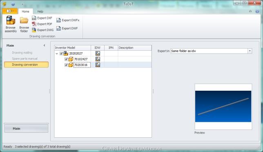
Task: Uncheck the 20202027 assembly checkbox
Action: pyautogui.click(x=61, y=54)
